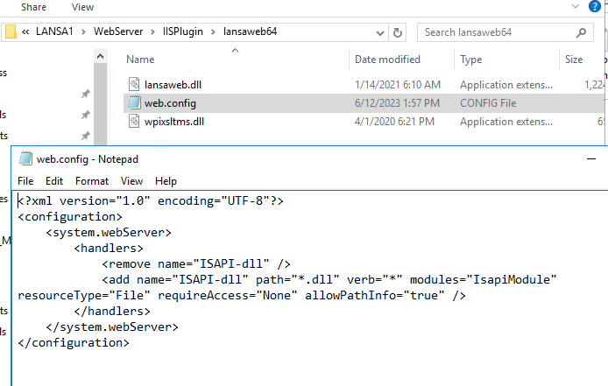Open Notepad's File menu

click(x=25, y=181)
